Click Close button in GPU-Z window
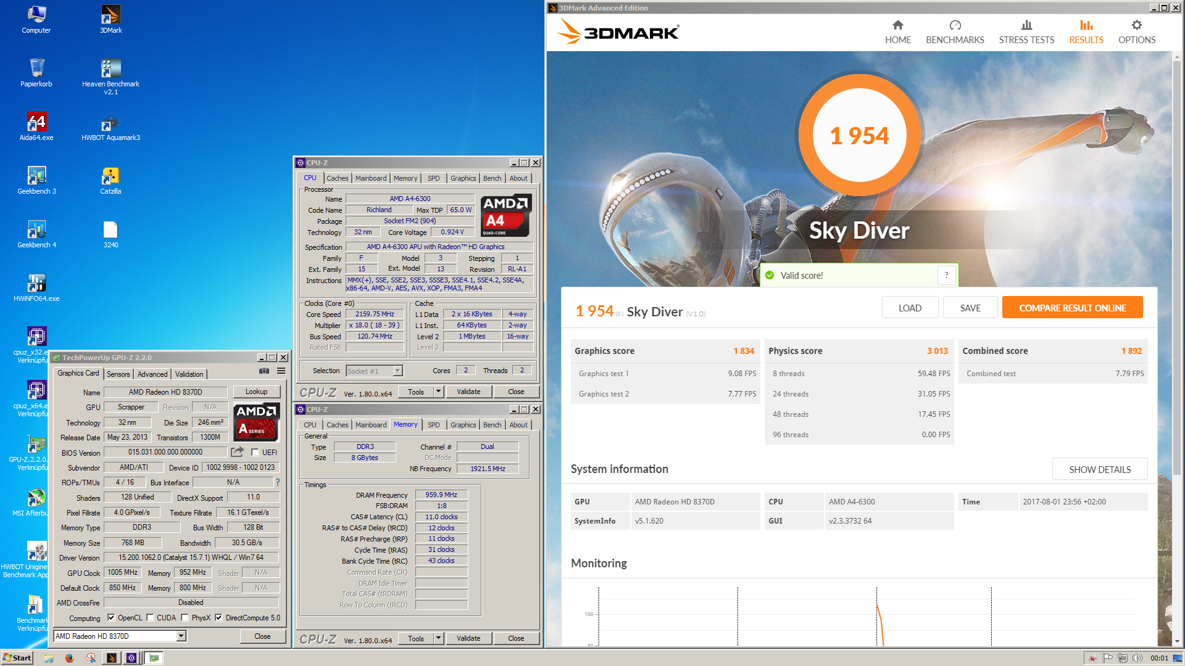 [x=262, y=636]
